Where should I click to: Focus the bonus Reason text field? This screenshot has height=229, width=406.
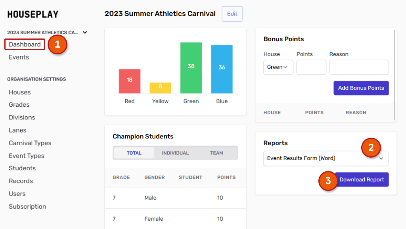point(359,67)
